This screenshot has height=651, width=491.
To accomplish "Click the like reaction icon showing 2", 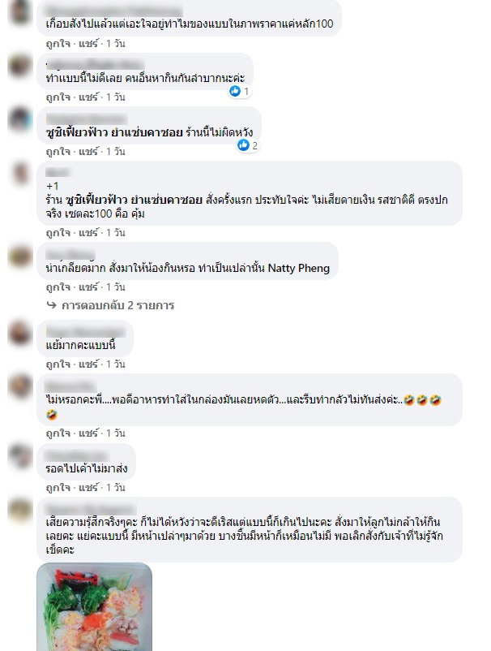I will click(x=243, y=145).
